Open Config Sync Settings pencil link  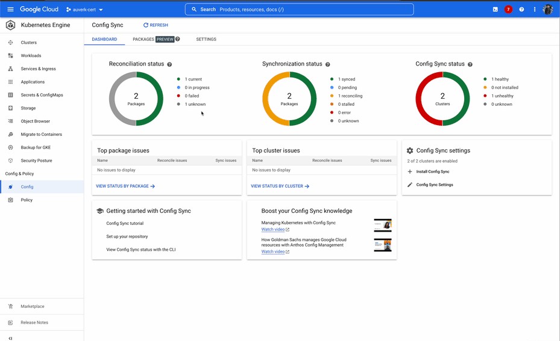[x=430, y=185]
